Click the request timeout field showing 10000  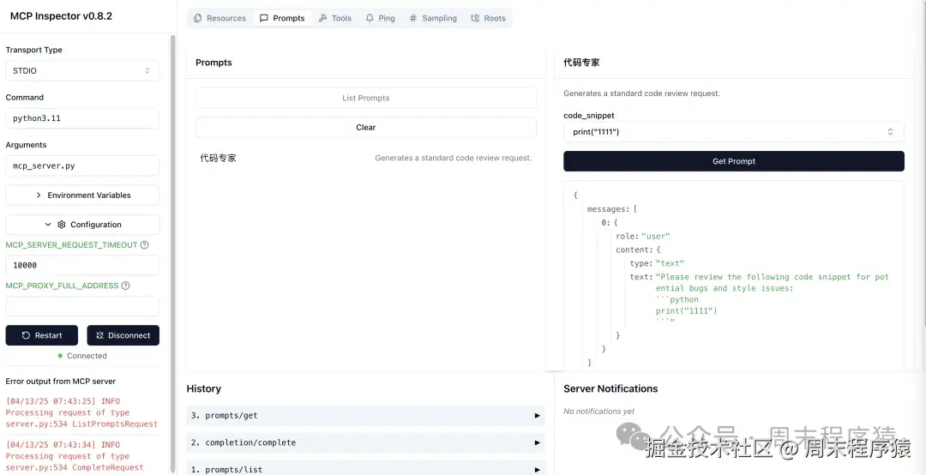click(x=82, y=265)
